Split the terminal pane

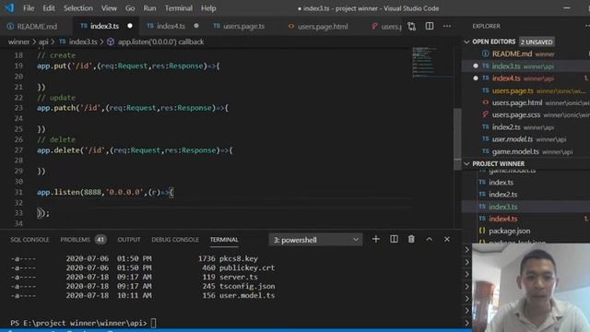[394, 240]
